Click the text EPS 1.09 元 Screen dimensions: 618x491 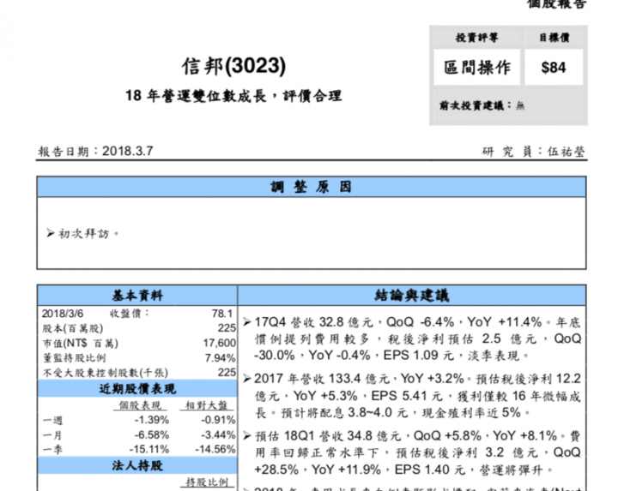[x=419, y=356]
